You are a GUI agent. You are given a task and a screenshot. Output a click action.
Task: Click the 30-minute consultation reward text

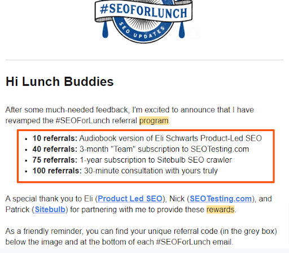[151, 171]
